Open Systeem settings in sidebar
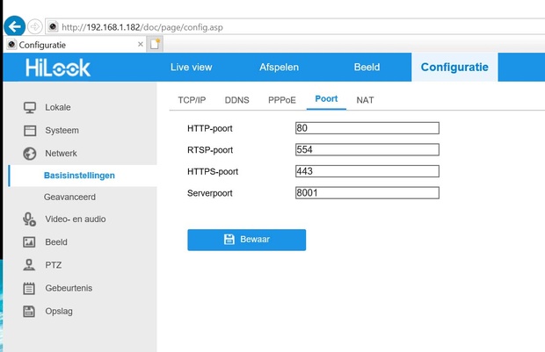The width and height of the screenshot is (545, 352). pos(62,131)
